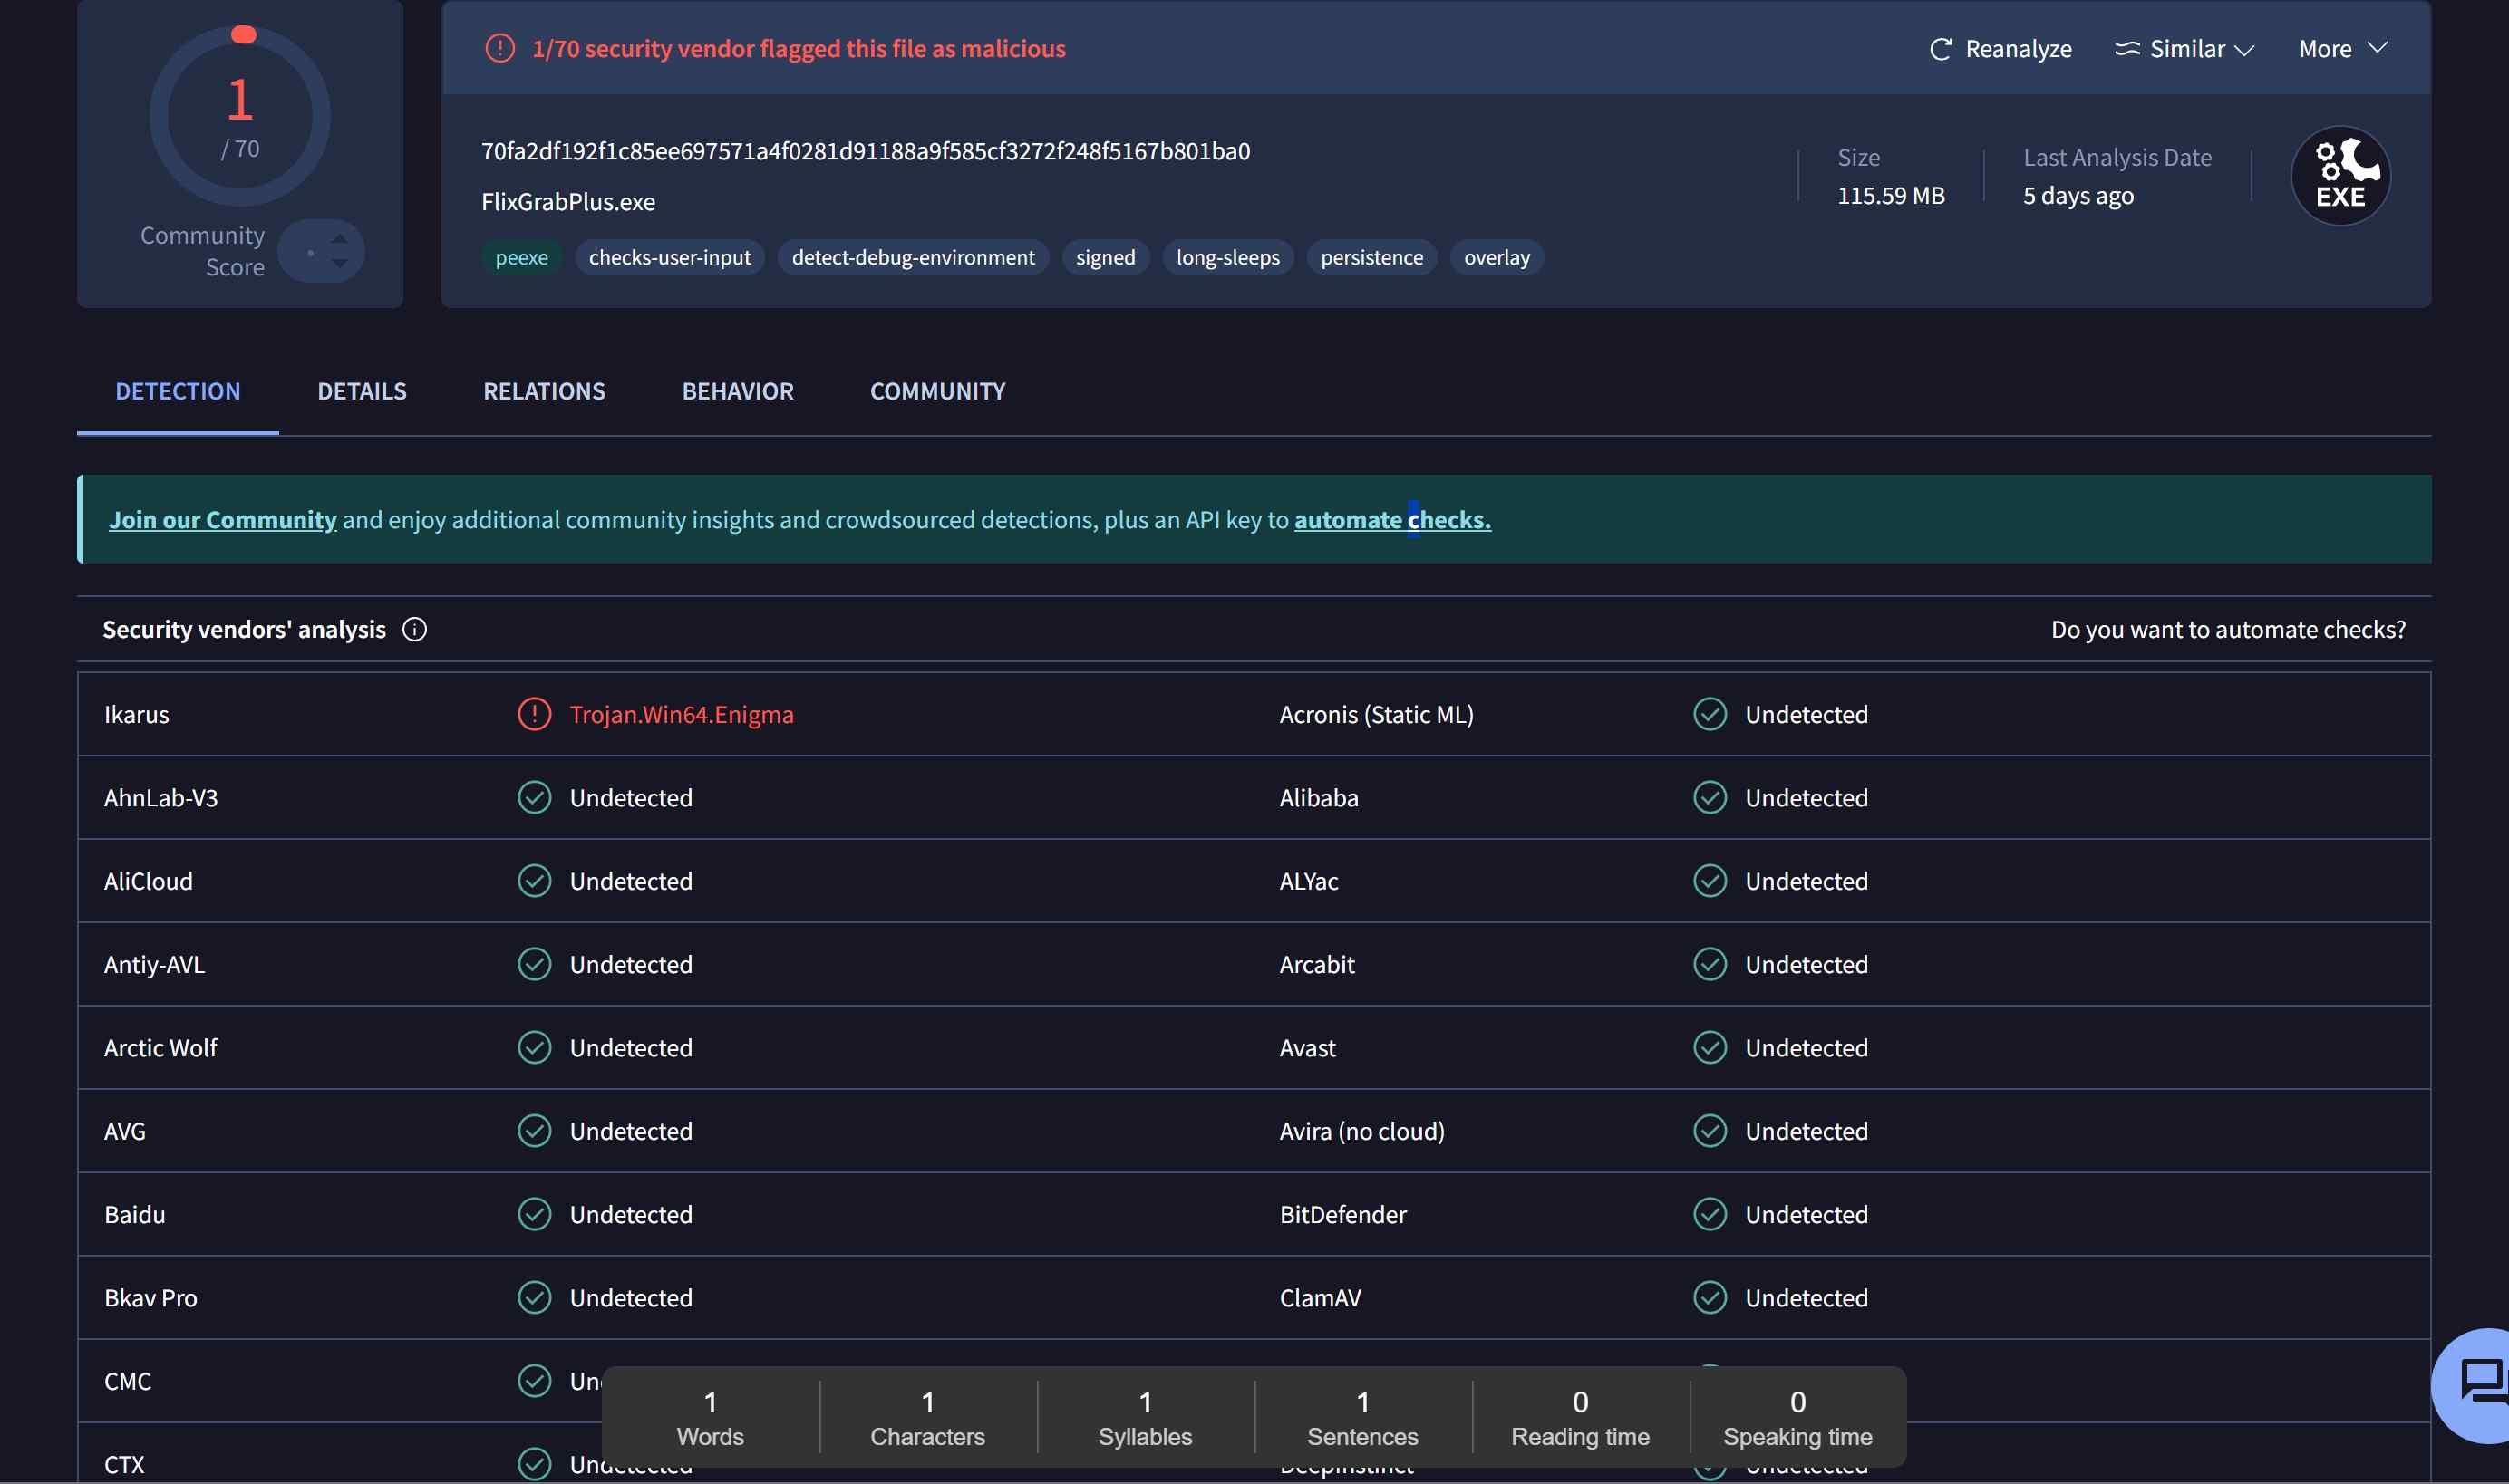Viewport: 2509px width, 1484px height.
Task: Click the check icon for AhnLab-V3
Action: pos(534,798)
